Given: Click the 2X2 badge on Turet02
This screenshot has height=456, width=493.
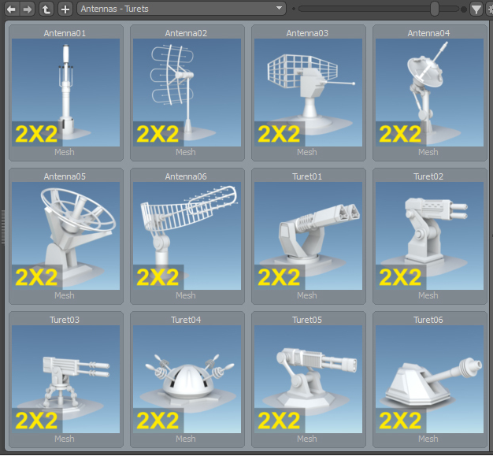Looking at the screenshot, I should tap(401, 277).
